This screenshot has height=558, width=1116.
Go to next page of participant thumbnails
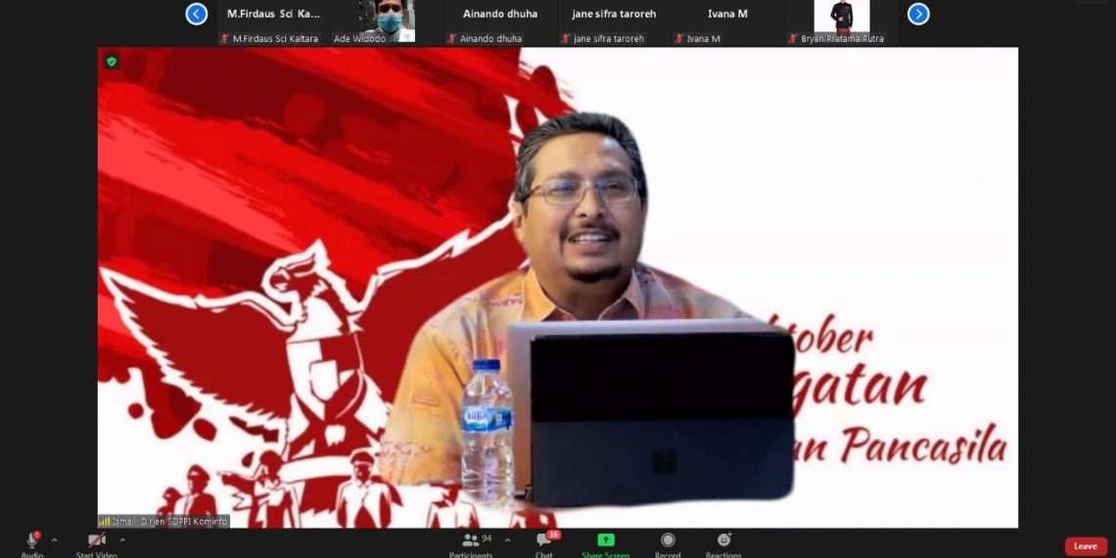tap(918, 14)
